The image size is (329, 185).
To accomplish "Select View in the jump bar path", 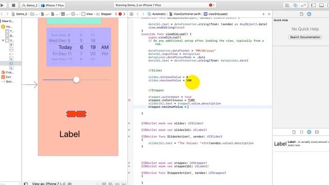I will pos(87,14).
